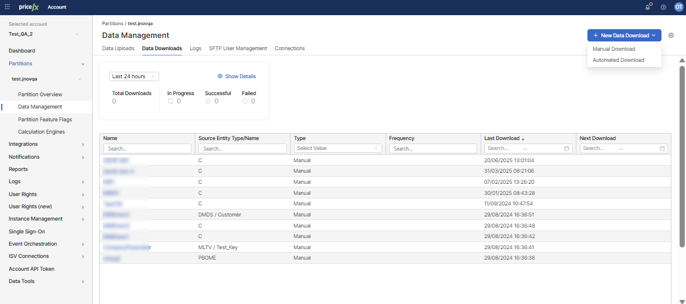Click the New Data Download button

click(x=624, y=36)
